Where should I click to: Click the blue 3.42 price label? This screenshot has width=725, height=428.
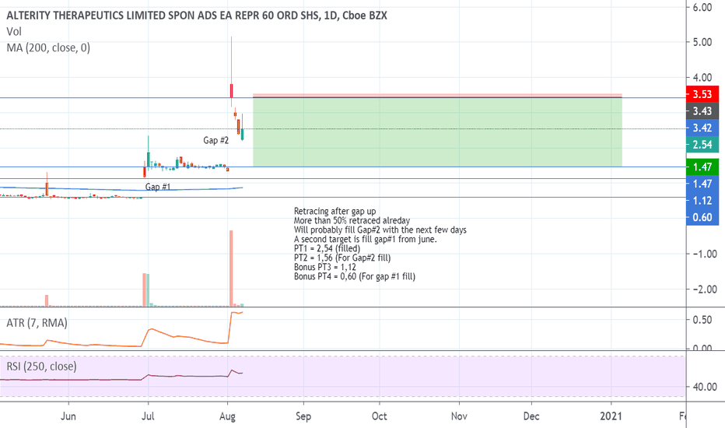[x=702, y=128]
